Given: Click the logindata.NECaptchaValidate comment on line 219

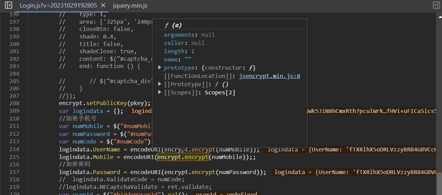Looking at the screenshot, I should tap(136, 187).
